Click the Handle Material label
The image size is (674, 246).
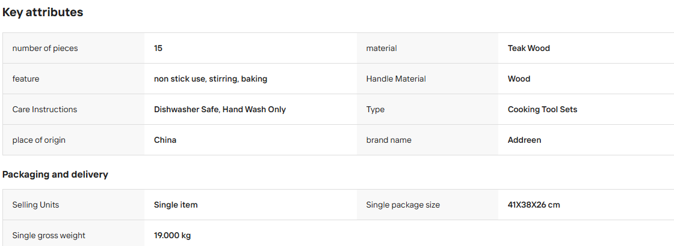pos(396,79)
